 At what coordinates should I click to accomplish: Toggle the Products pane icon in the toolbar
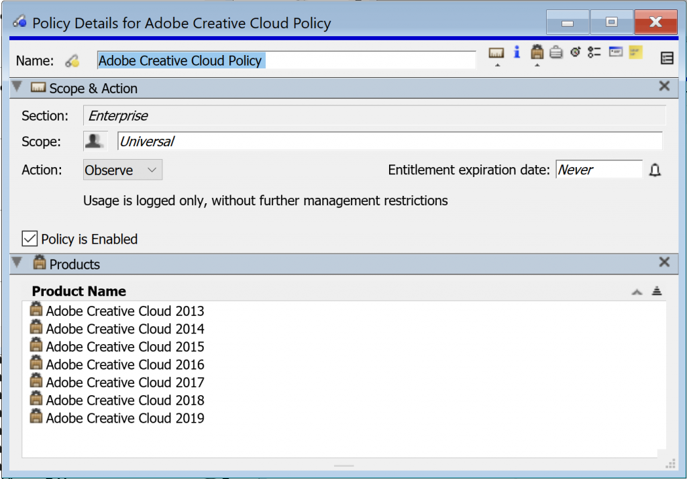(x=537, y=52)
